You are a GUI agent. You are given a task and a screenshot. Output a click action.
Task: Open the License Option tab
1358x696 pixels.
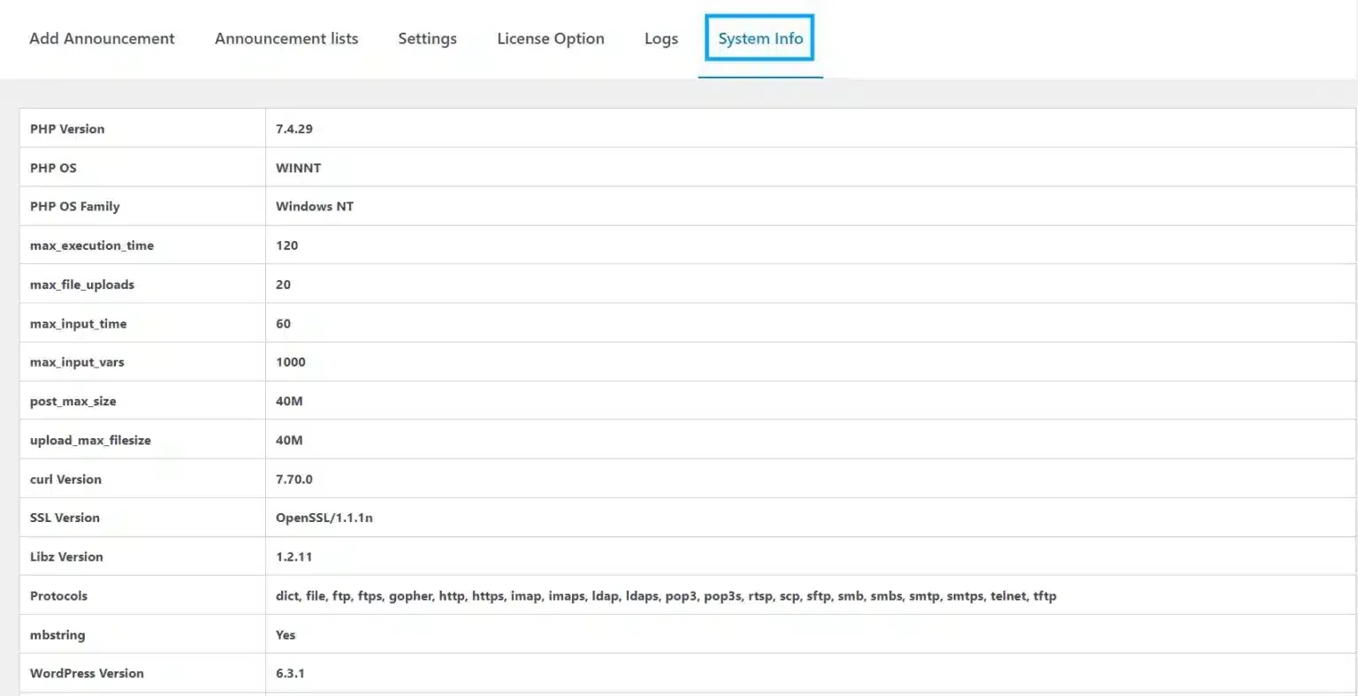click(551, 38)
